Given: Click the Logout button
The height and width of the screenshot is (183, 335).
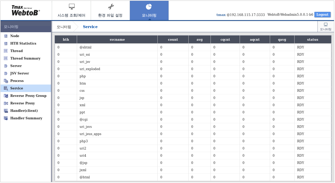Looking at the screenshot, I should tap(322, 15).
